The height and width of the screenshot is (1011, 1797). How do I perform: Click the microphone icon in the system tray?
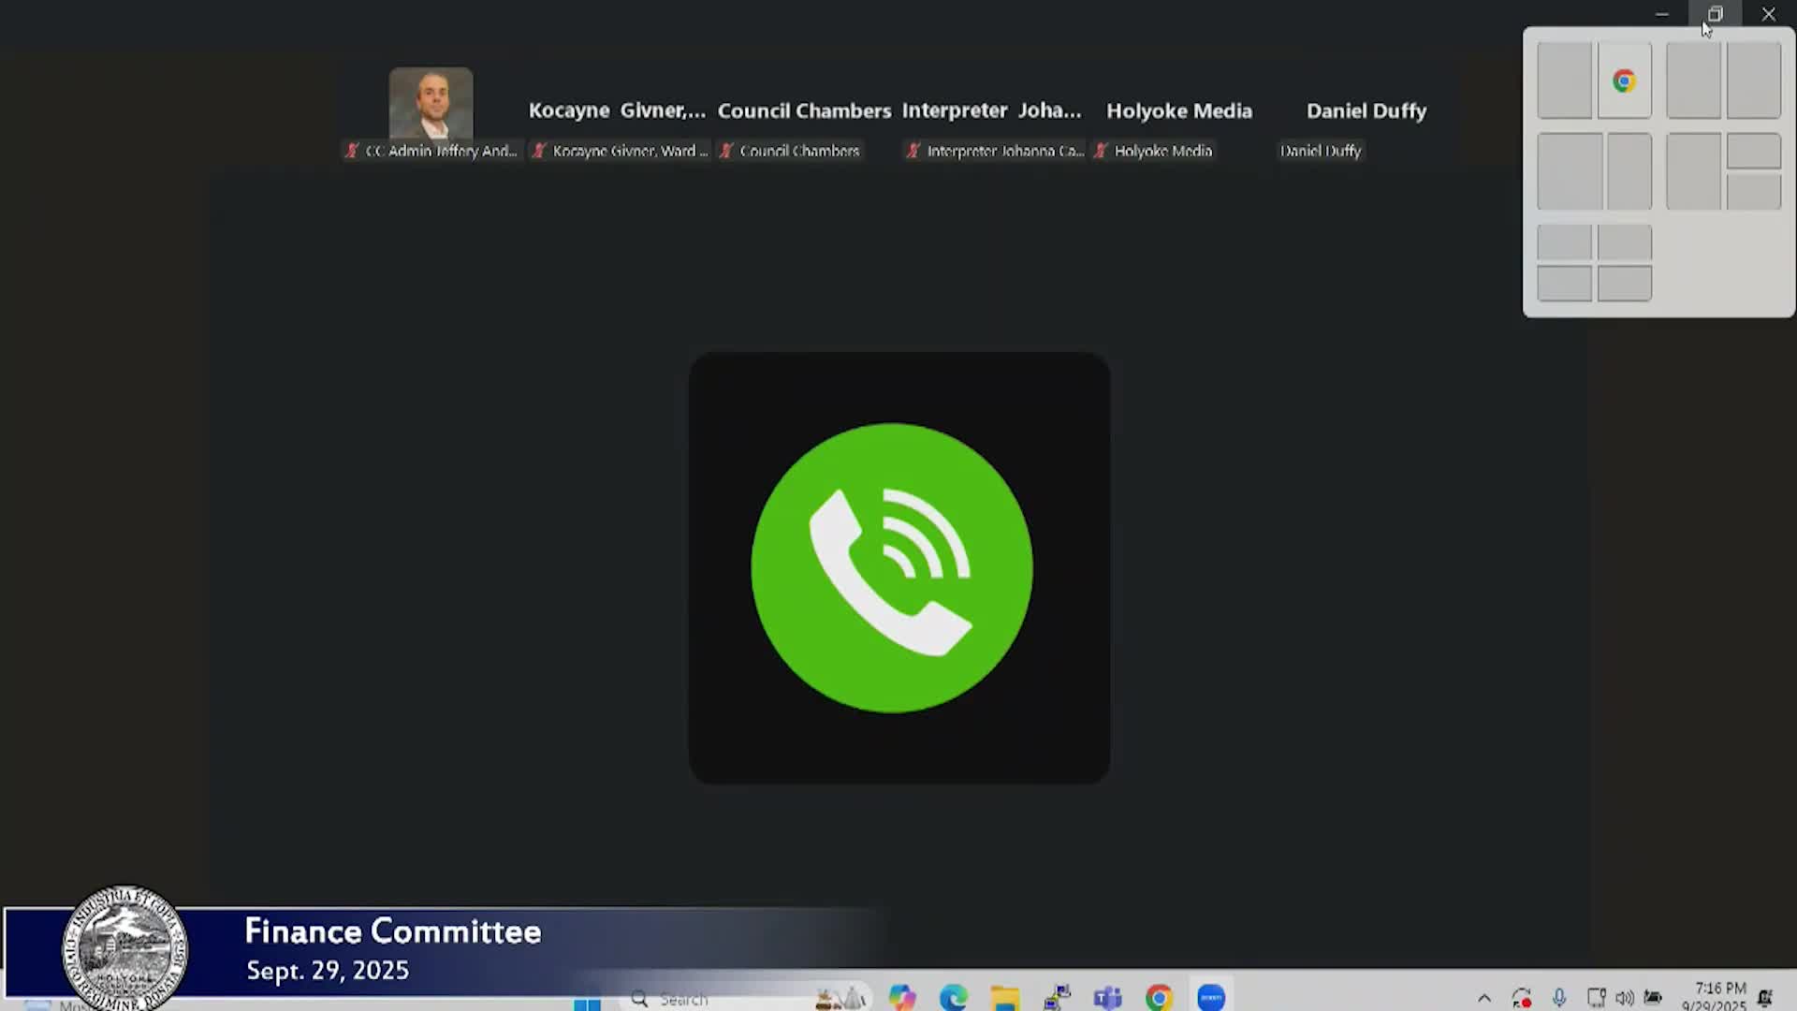point(1559,998)
